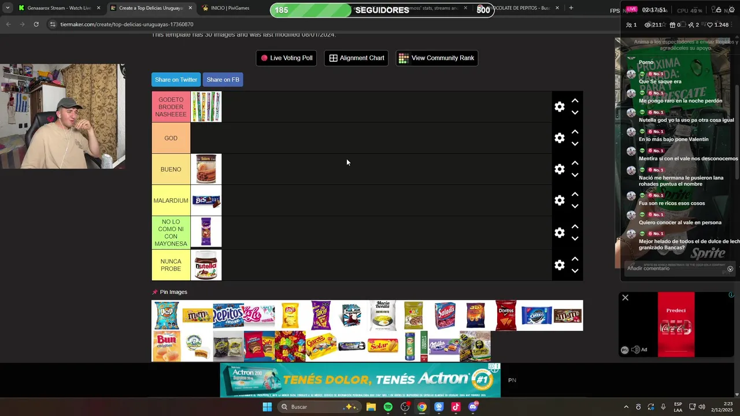Screen dimensions: 740x416
Task: Open the Live Voting Poll
Action: (286, 58)
